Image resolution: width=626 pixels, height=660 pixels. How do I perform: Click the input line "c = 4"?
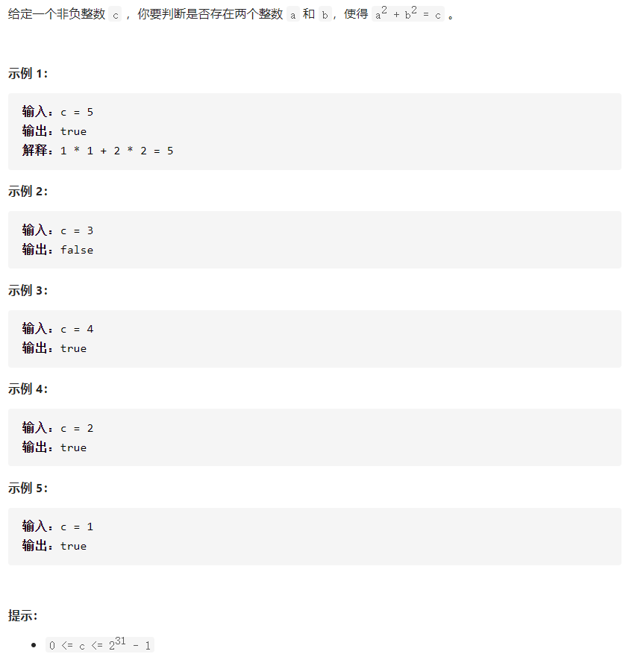[x=77, y=329]
